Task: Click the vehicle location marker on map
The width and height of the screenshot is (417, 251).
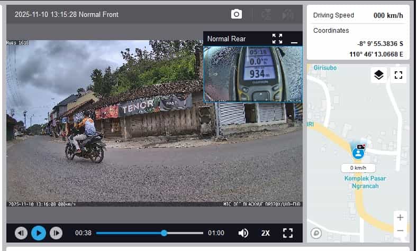Action: 359,152
